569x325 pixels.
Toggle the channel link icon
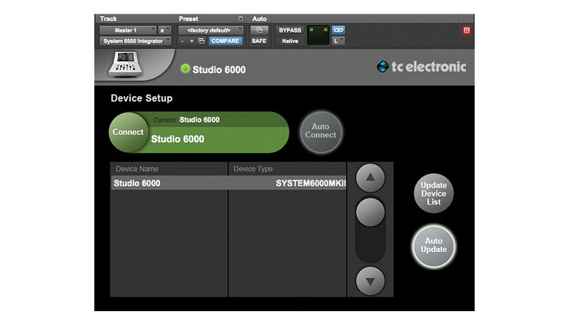(338, 30)
